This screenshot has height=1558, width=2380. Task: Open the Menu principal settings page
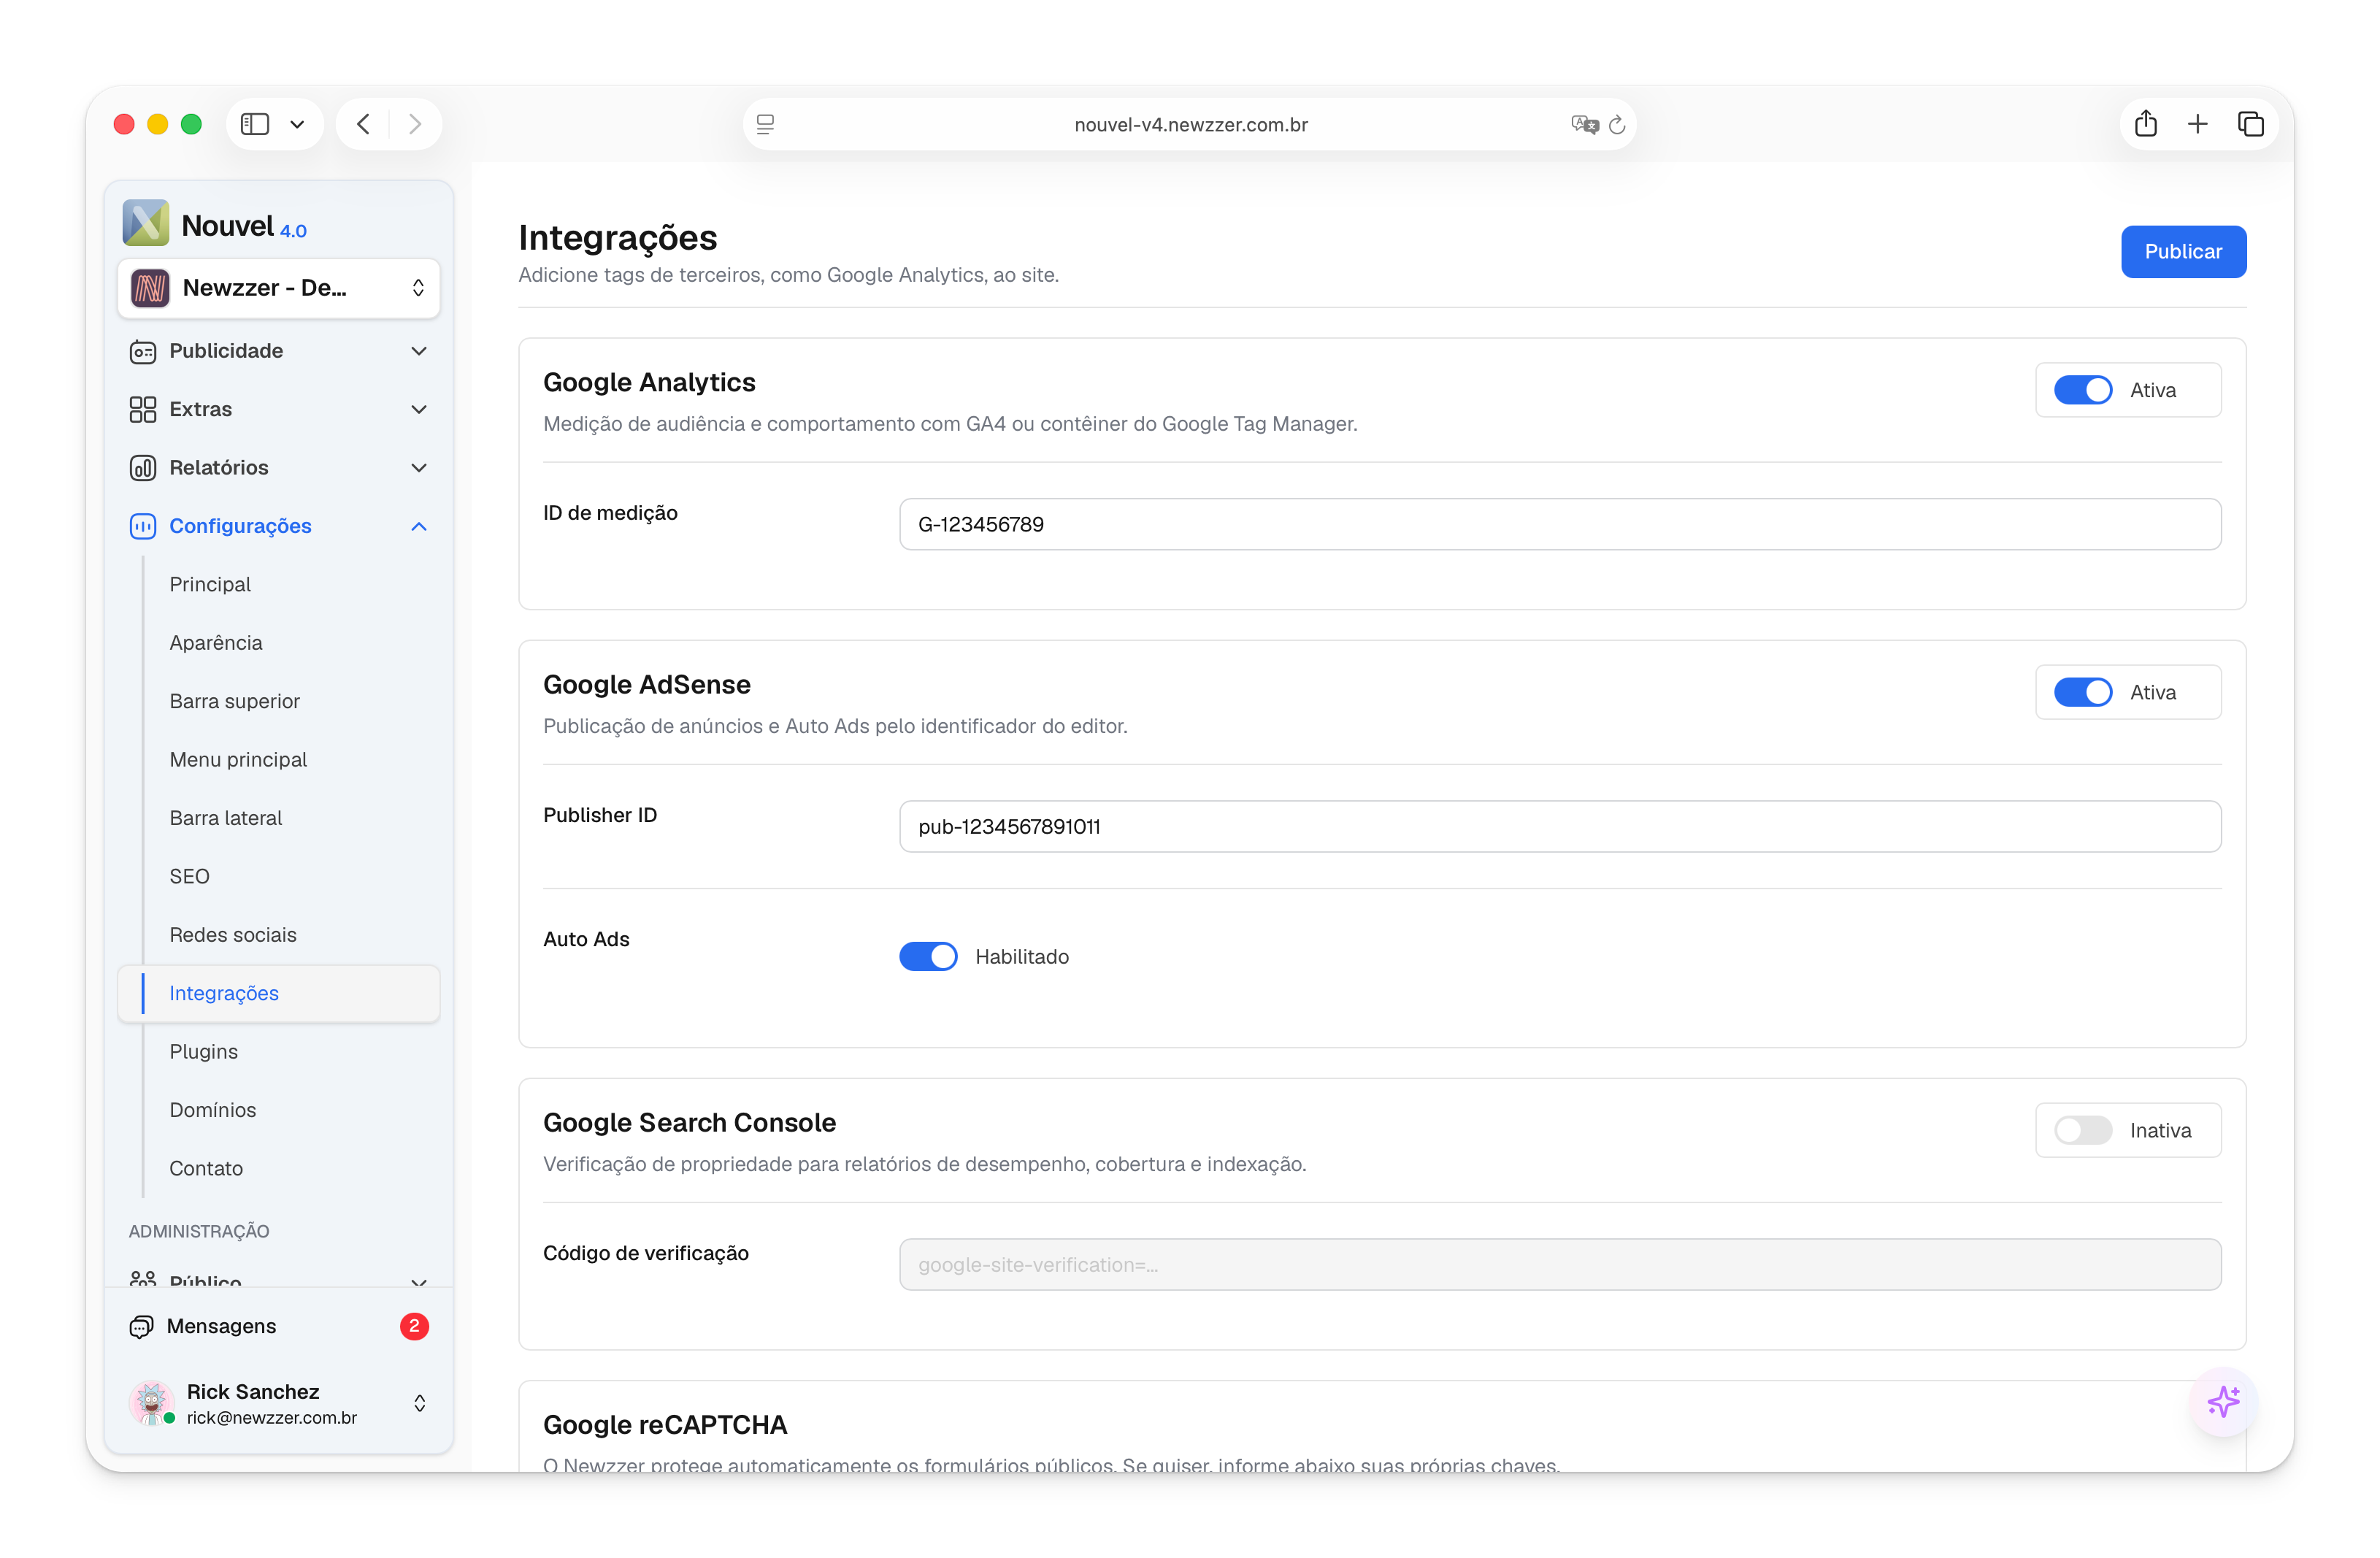[x=238, y=760]
